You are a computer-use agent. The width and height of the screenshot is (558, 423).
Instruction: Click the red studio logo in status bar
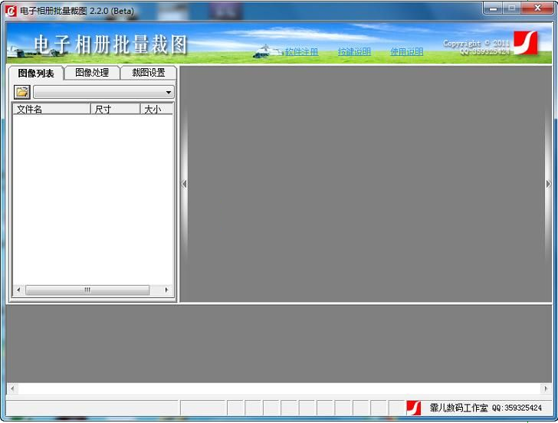point(414,408)
